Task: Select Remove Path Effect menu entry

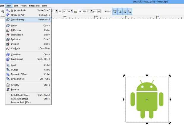Action: tap(28, 102)
